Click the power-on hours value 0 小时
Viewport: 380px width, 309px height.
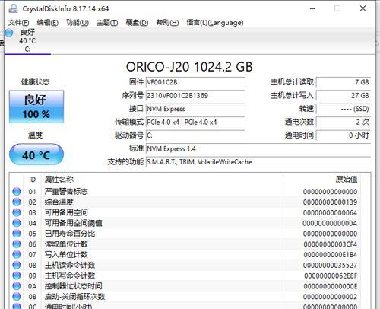pos(344,135)
